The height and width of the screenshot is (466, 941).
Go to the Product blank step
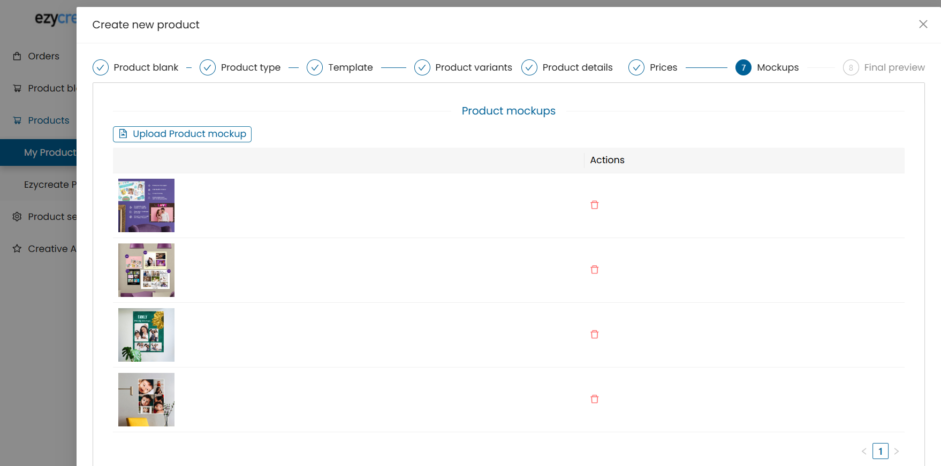click(x=135, y=67)
